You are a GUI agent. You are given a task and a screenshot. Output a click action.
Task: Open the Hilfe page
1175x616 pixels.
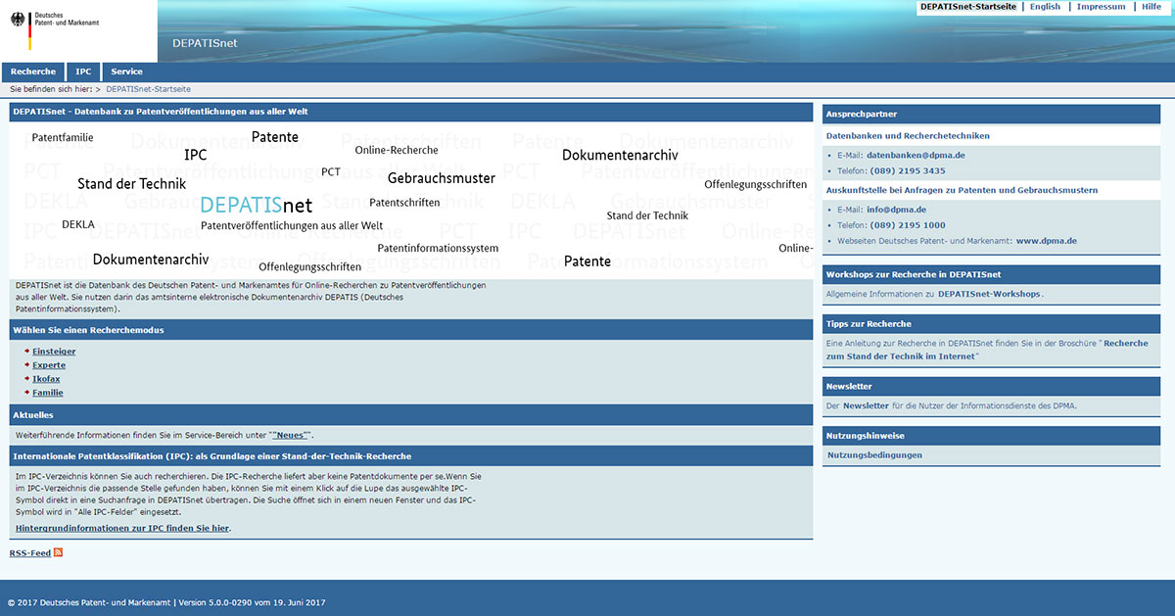coord(1151,7)
